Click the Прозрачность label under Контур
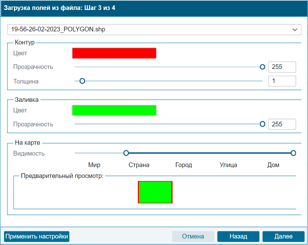 (33, 67)
